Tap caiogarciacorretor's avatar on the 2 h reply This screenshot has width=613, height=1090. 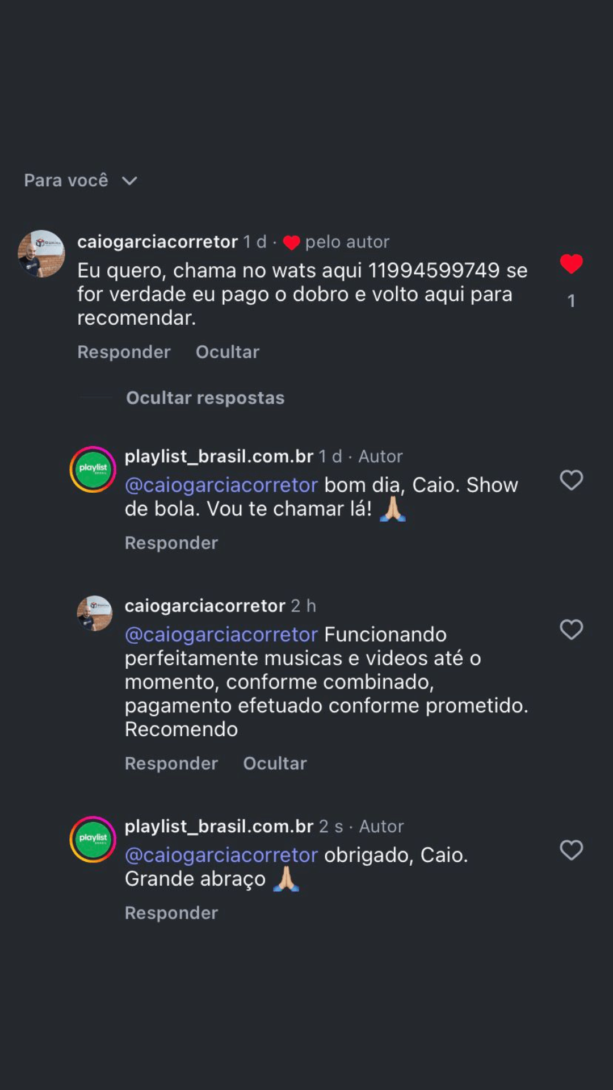(95, 613)
